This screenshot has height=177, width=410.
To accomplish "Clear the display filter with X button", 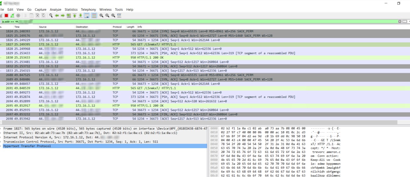I will pos(400,21).
